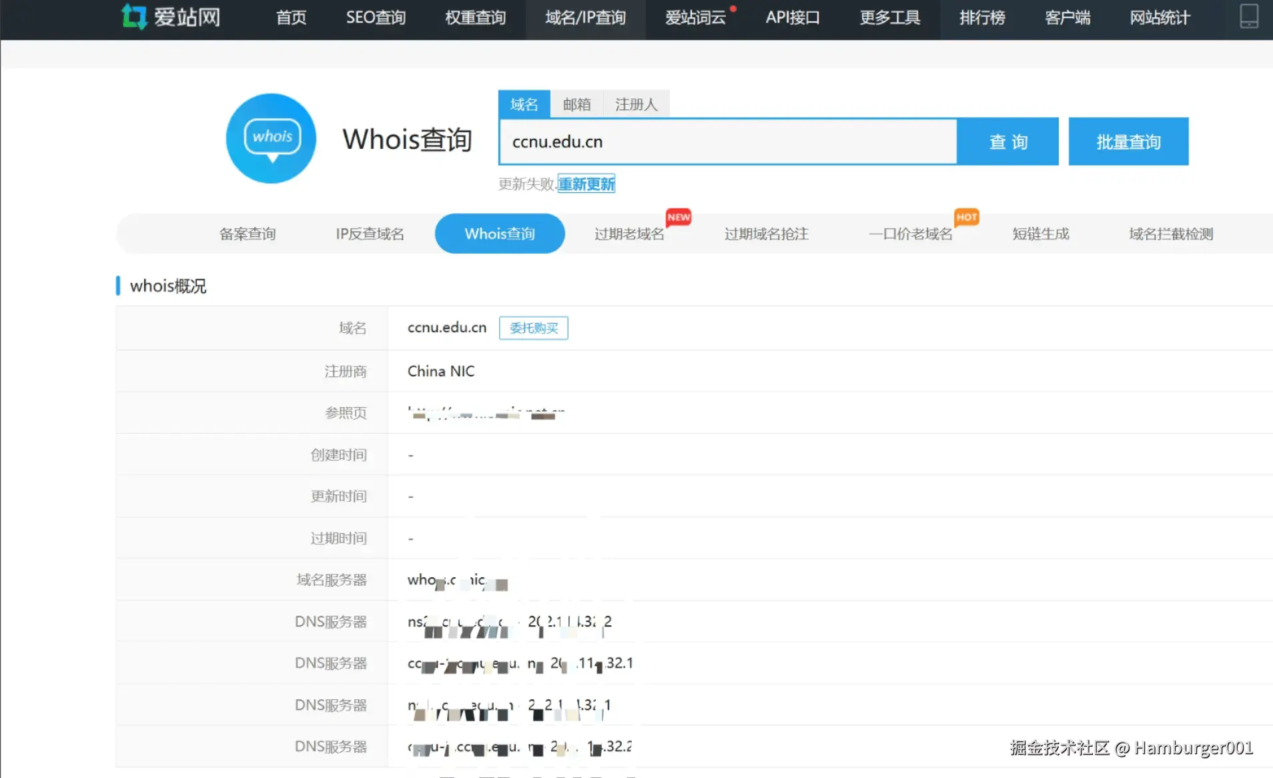
Task: Switch to the 备案查询 tool tab
Action: click(248, 234)
